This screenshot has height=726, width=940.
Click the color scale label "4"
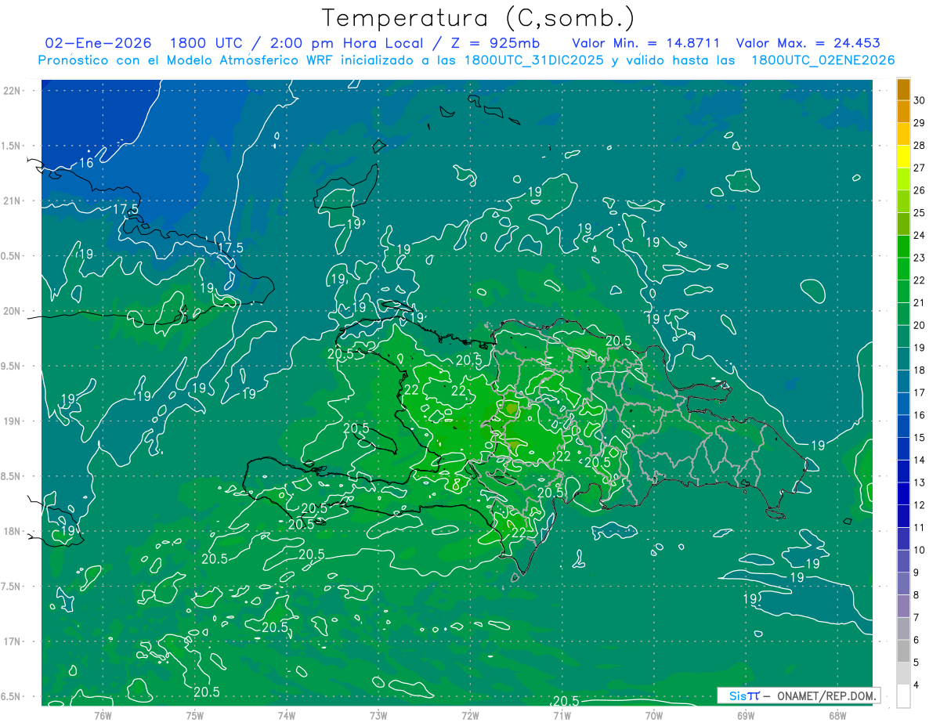917,685
